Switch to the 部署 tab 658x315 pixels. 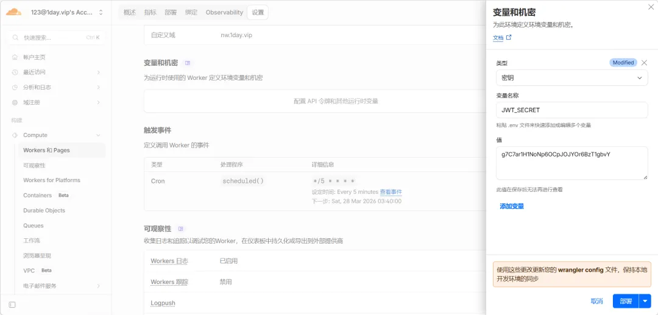tap(171, 13)
